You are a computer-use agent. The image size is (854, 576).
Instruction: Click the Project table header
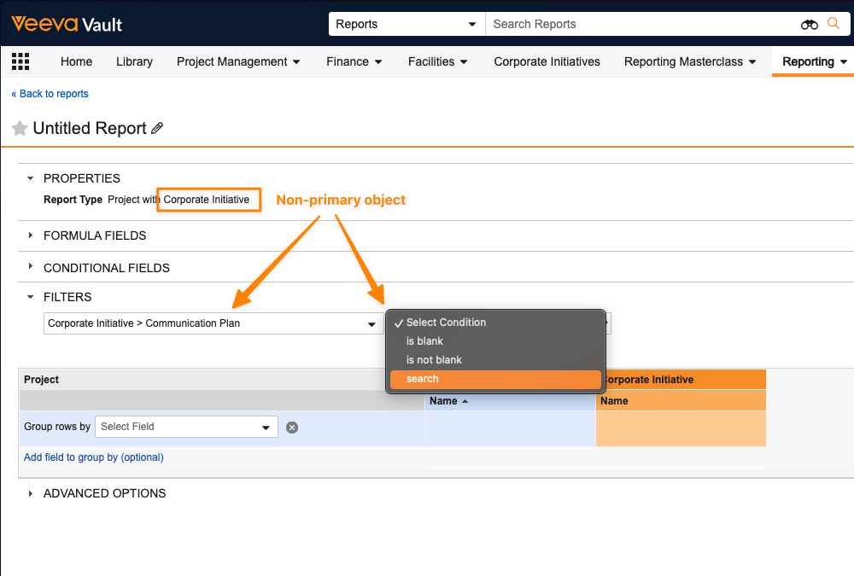click(222, 380)
